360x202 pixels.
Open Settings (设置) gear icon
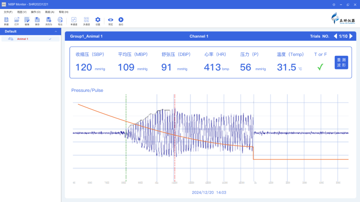pos(98,20)
